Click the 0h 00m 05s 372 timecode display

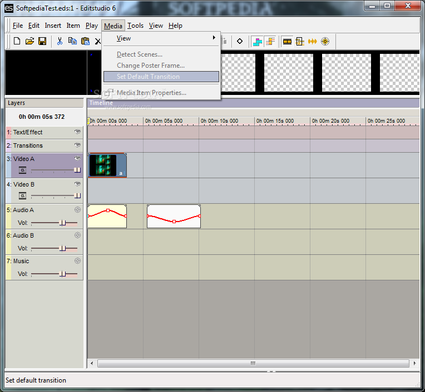(x=42, y=117)
